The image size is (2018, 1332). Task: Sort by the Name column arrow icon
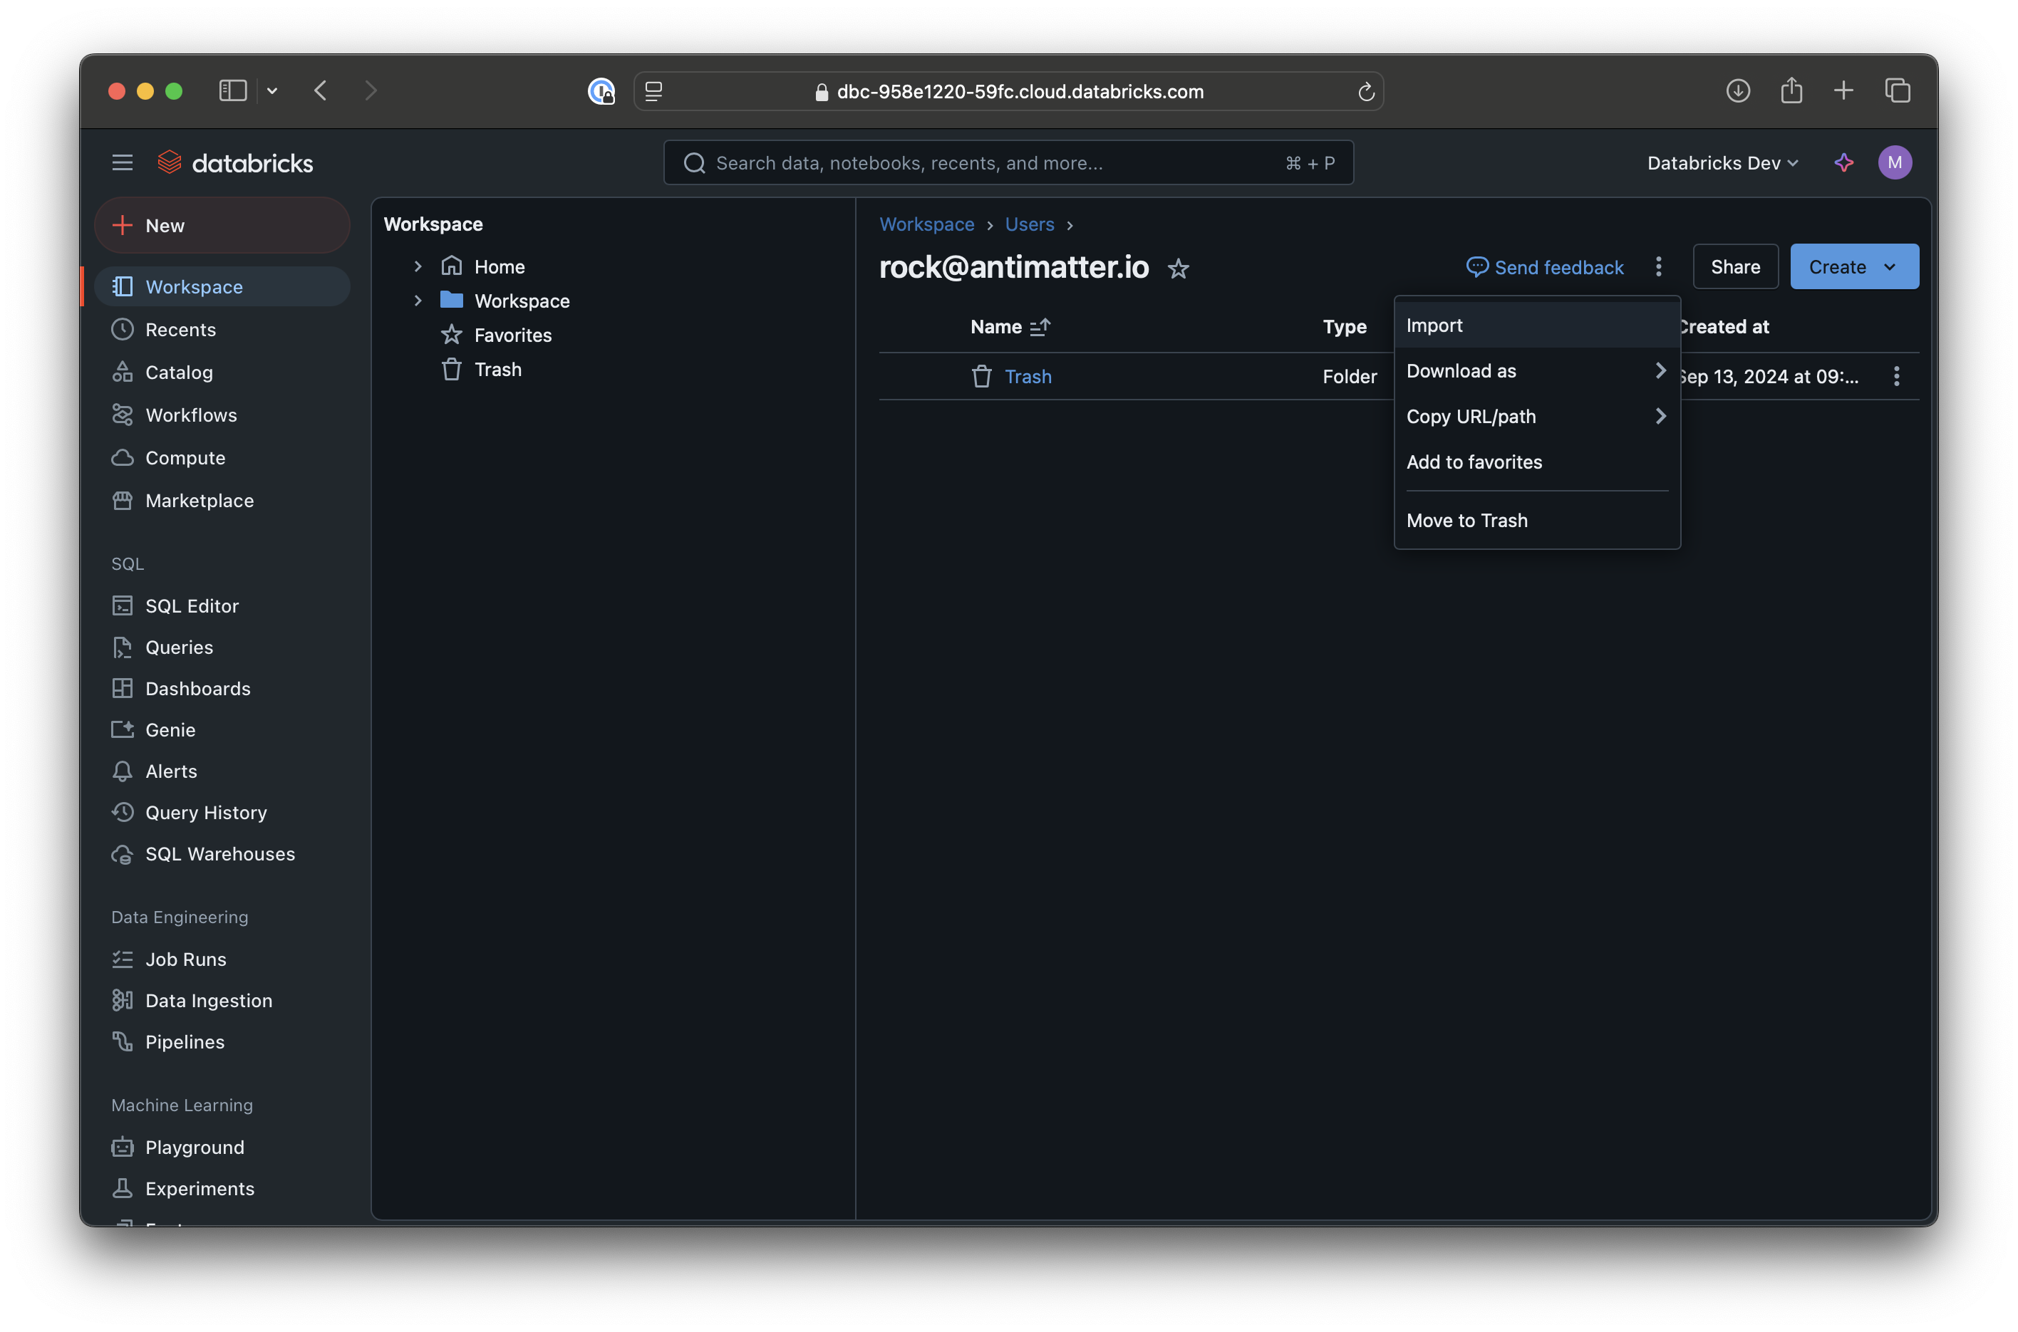1040,327
